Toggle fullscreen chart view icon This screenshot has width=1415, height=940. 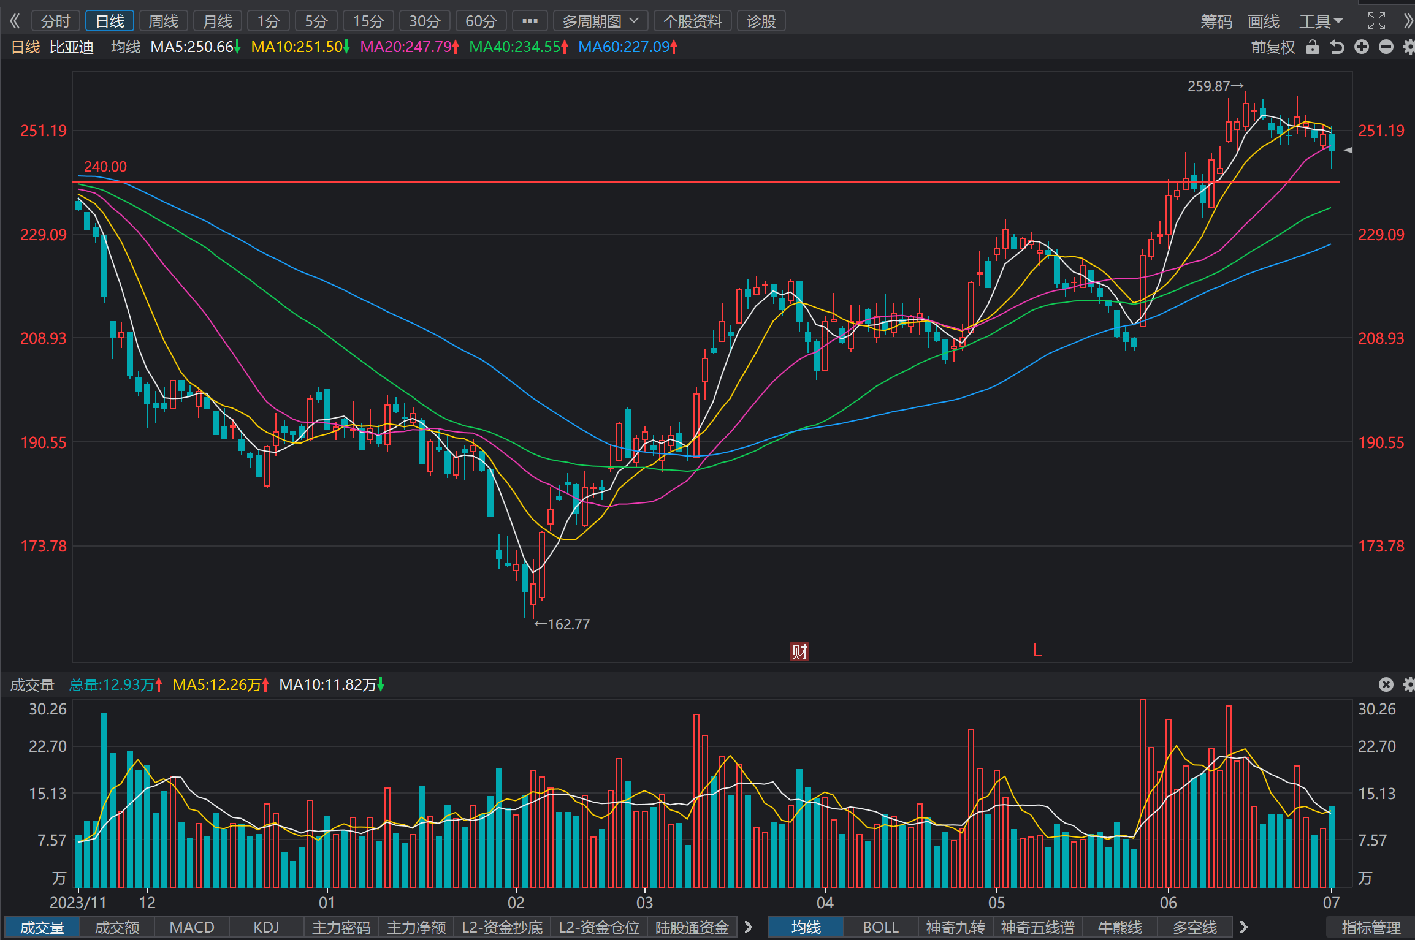(x=1376, y=21)
